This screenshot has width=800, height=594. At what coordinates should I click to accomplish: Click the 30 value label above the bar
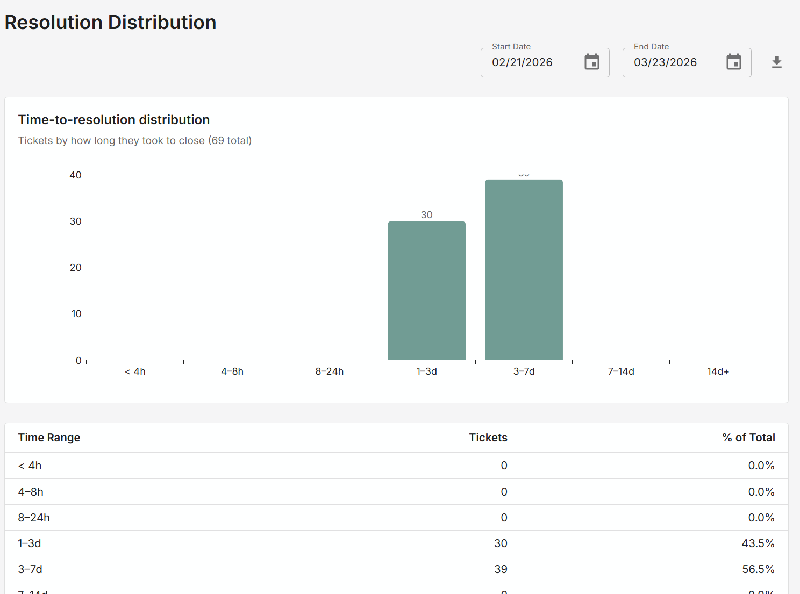coord(426,214)
